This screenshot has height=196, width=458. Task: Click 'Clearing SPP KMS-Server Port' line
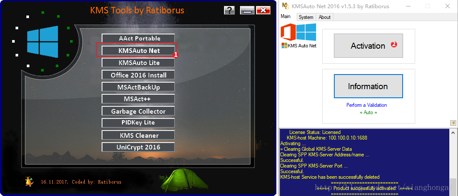[x=314, y=166]
